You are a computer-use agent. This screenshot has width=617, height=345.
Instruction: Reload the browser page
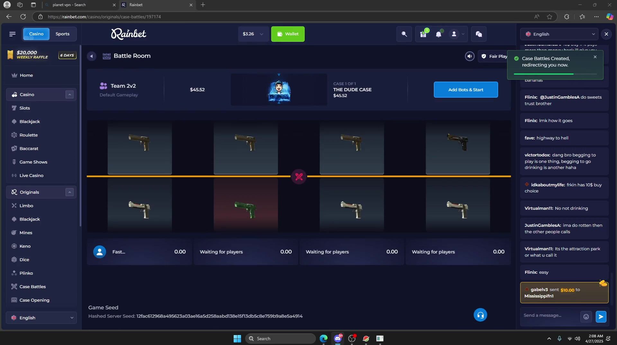pyautogui.click(x=23, y=17)
